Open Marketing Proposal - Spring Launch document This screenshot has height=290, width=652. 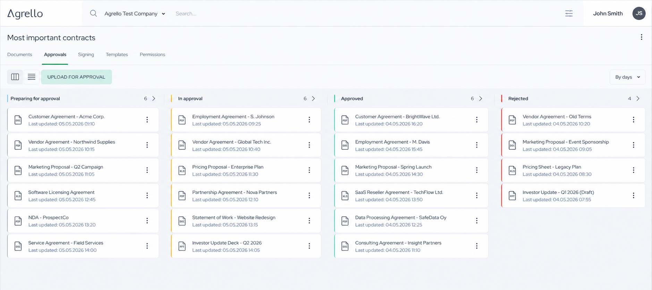[x=411, y=170]
